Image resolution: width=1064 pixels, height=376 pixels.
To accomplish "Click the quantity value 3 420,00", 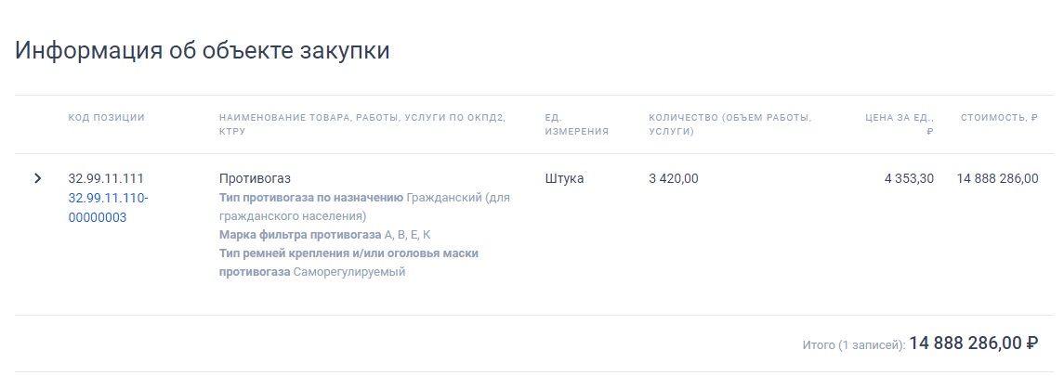I will pyautogui.click(x=673, y=179).
